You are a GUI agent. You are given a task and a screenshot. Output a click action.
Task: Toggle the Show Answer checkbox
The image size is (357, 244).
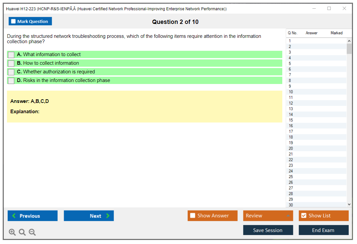(x=193, y=216)
